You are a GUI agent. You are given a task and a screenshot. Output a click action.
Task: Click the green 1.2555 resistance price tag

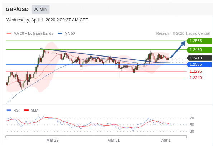tap(199, 41)
